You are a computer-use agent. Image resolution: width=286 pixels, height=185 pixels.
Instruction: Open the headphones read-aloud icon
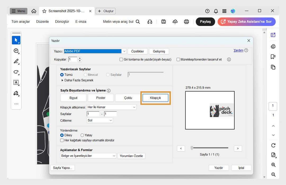coord(150,22)
